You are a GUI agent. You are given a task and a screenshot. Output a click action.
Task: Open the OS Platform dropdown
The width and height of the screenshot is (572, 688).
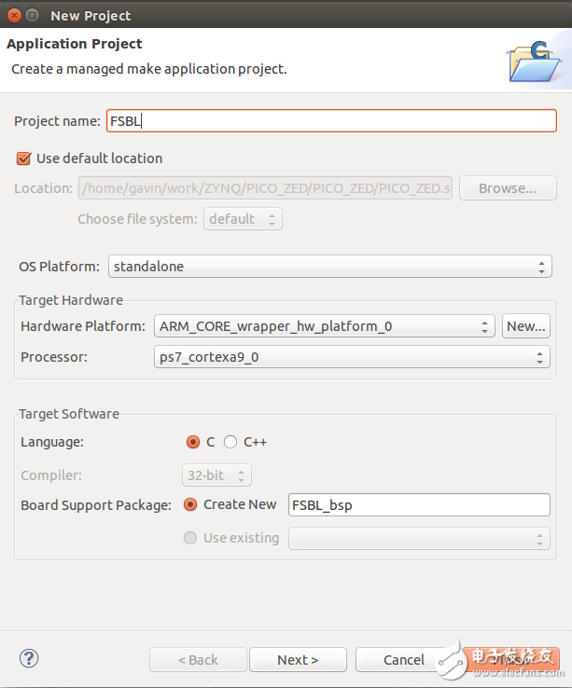329,267
